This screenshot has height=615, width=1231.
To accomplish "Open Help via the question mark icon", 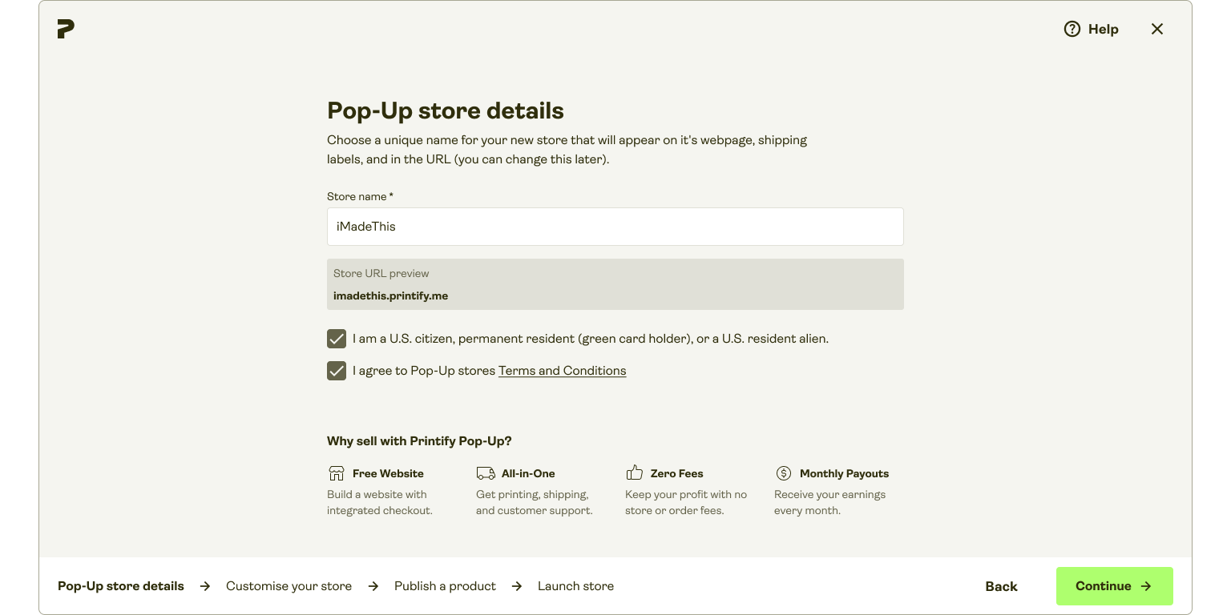I will coord(1072,29).
